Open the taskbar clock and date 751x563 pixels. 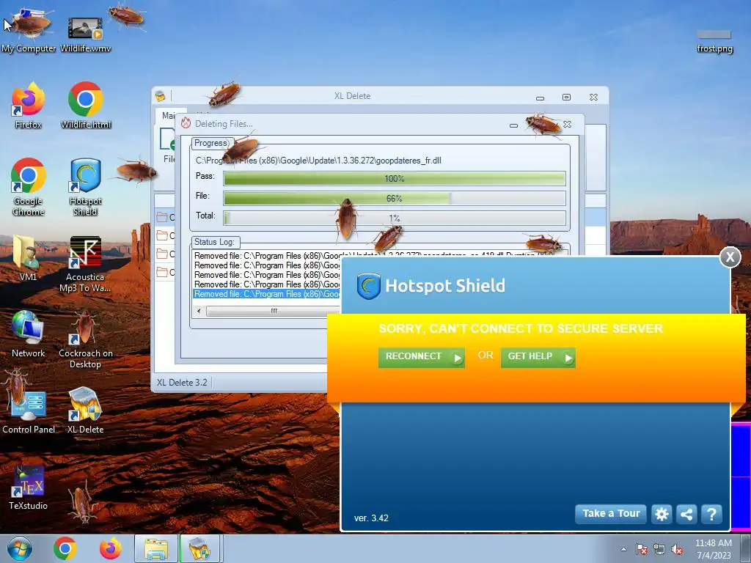click(714, 549)
